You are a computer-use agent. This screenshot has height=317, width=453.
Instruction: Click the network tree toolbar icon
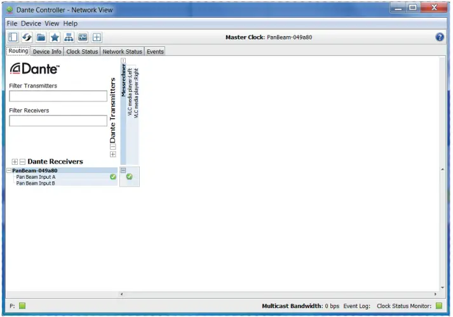(69, 37)
